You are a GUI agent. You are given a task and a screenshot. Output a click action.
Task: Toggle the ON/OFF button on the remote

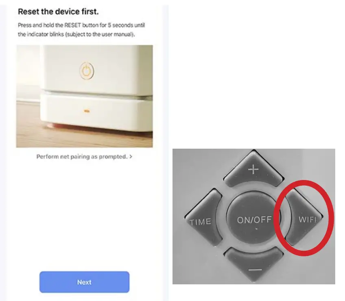pos(254,218)
